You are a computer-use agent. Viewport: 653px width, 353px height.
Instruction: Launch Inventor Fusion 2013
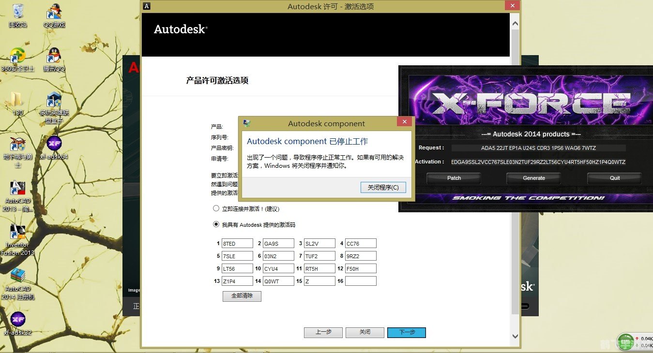(x=18, y=232)
